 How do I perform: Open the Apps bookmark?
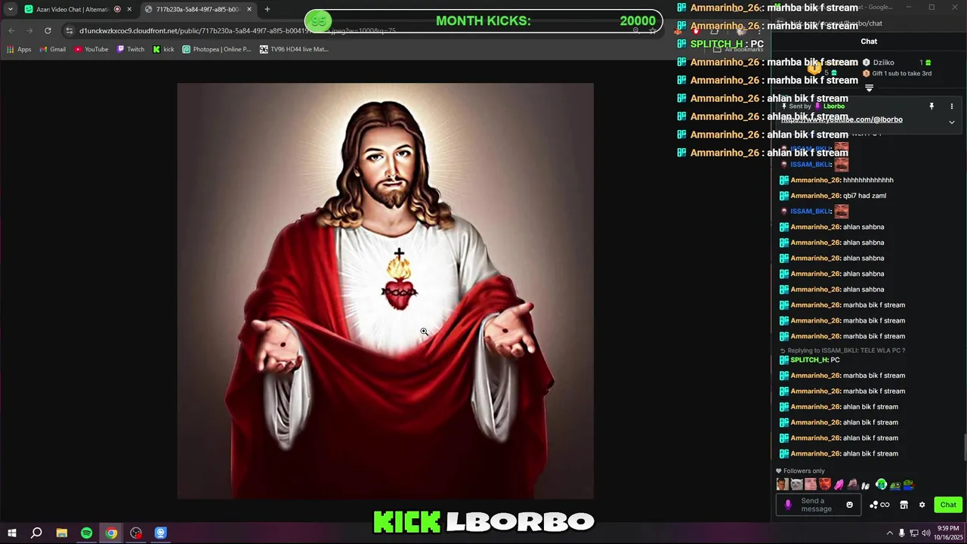19,49
